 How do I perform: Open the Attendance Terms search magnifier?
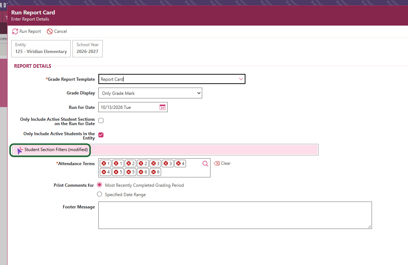205,163
